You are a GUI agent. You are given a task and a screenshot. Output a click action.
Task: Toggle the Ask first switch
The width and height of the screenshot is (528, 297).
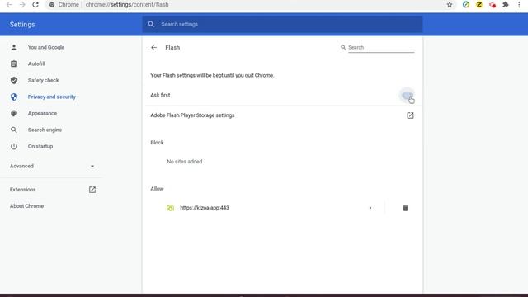407,96
